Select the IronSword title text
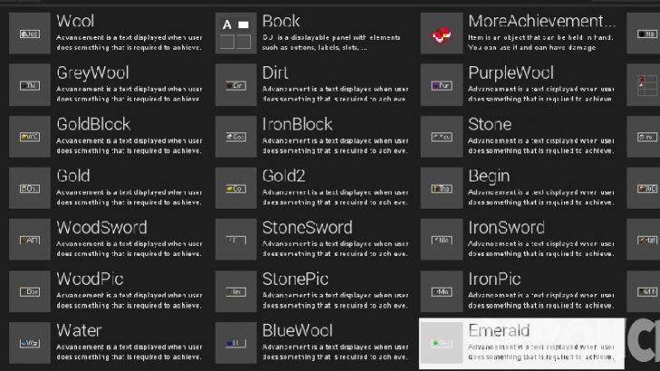 click(506, 228)
